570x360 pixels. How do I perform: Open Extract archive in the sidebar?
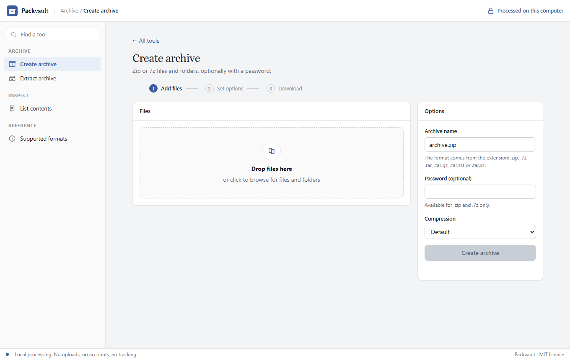[x=53, y=78]
